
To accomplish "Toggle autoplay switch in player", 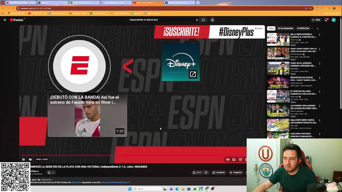I will pyautogui.click(x=228, y=159).
